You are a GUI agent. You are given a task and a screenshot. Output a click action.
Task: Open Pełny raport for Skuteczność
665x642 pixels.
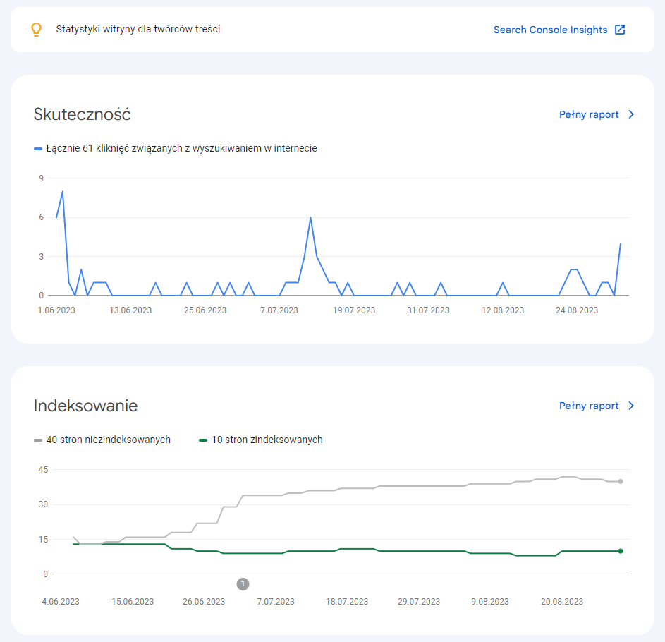coord(589,114)
